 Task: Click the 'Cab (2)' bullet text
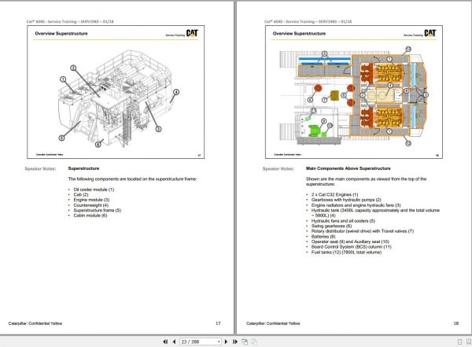click(81, 194)
